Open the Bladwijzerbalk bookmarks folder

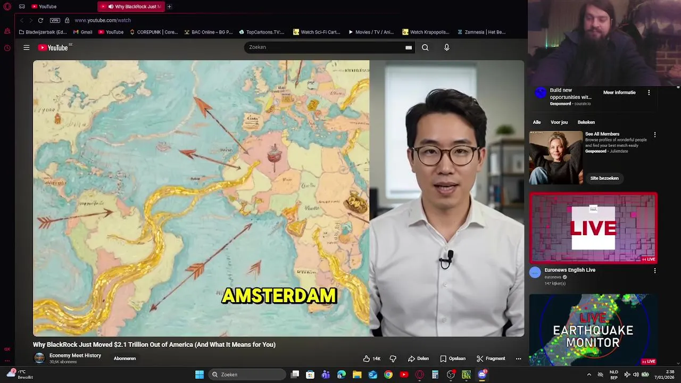pos(43,32)
